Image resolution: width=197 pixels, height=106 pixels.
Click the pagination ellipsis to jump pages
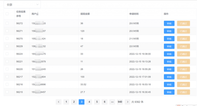pyautogui.click(x=112, y=102)
